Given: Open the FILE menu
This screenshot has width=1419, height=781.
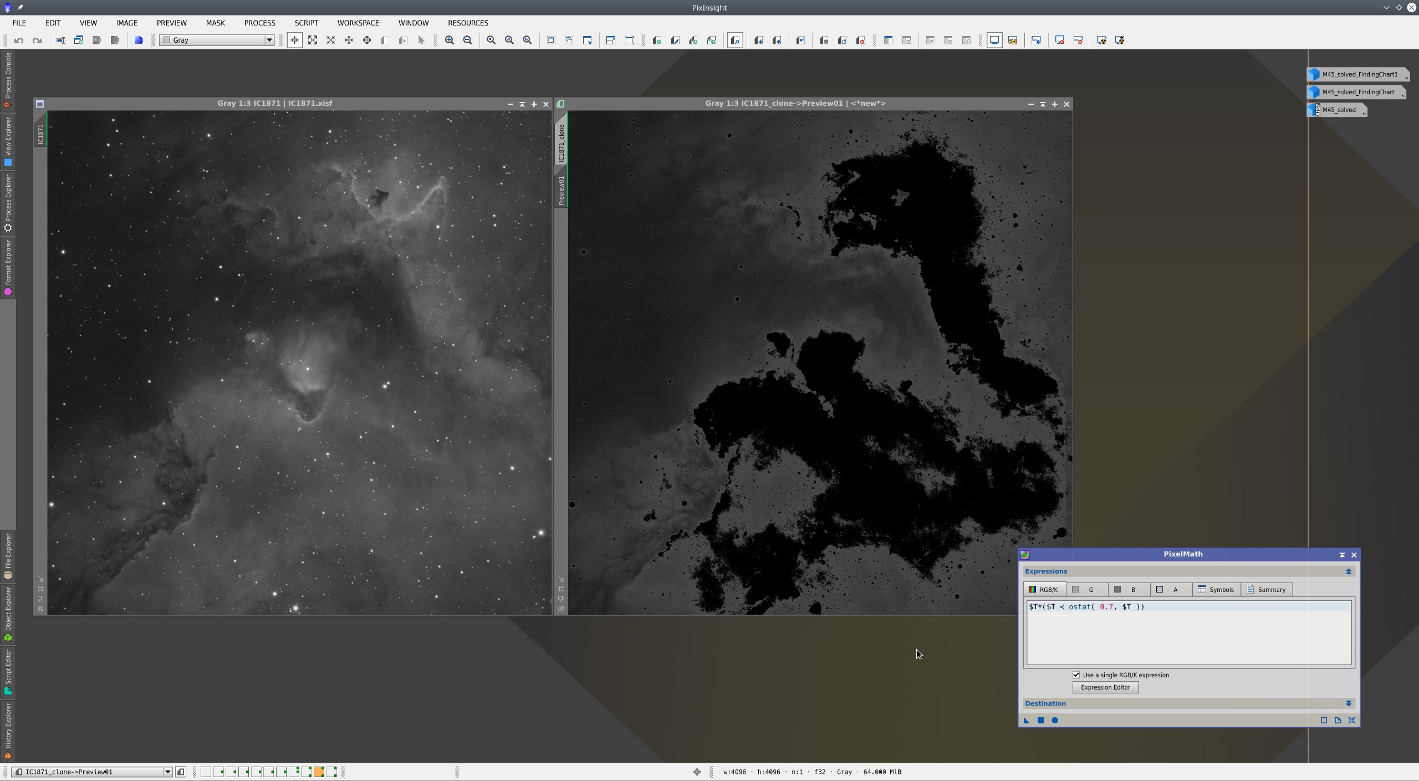Looking at the screenshot, I should (19, 23).
